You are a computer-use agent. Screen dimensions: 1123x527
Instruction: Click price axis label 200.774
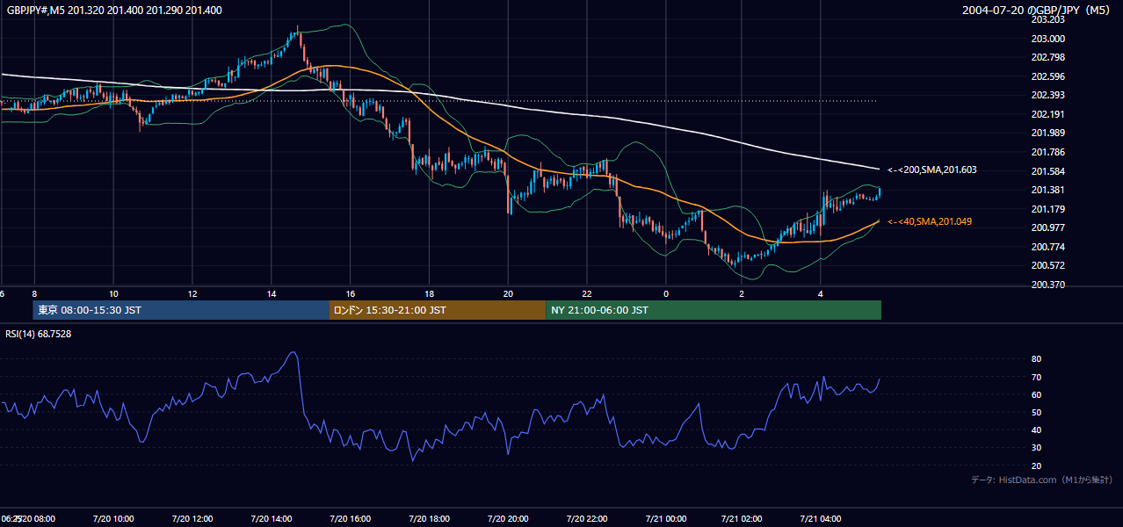click(1048, 247)
